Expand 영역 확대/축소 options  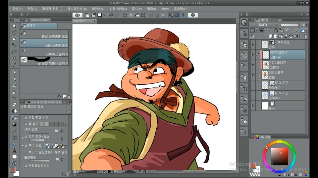[23, 138]
